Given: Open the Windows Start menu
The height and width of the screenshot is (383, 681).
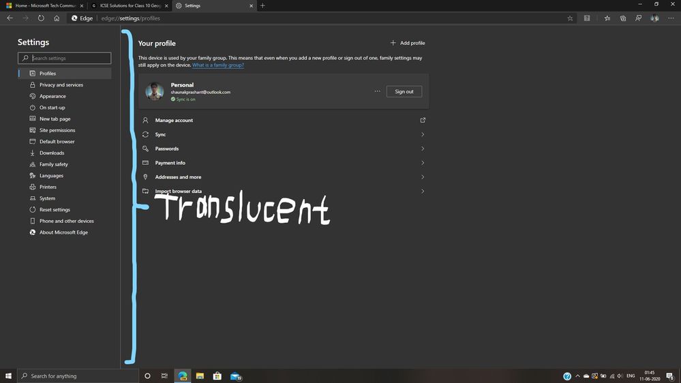Looking at the screenshot, I should (8, 376).
